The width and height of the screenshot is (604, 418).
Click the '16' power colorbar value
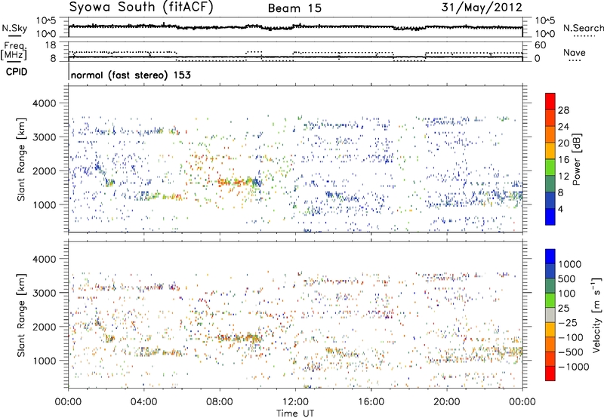[563, 160]
